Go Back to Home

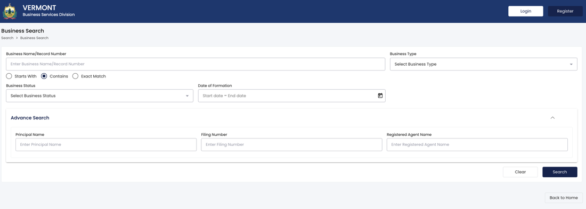pyautogui.click(x=564, y=198)
